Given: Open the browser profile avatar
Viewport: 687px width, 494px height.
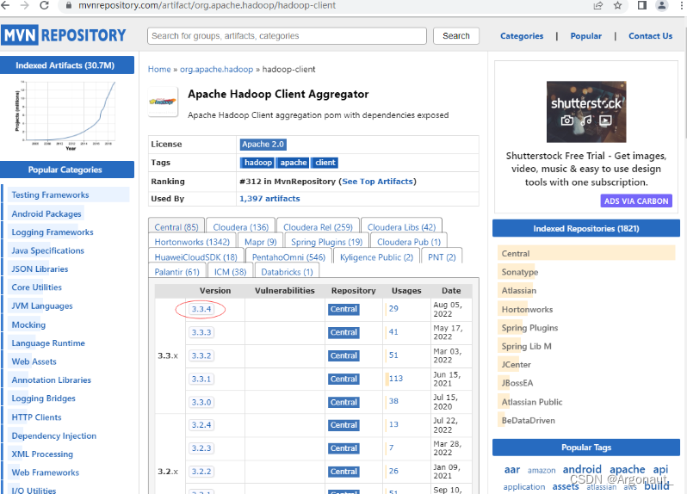Looking at the screenshot, I should [x=661, y=5].
